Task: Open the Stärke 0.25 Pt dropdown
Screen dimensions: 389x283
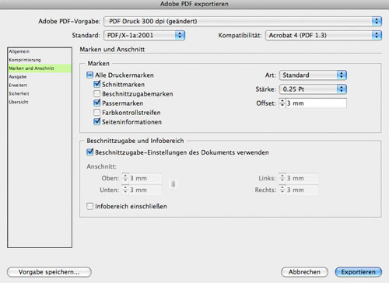Action: [313, 89]
